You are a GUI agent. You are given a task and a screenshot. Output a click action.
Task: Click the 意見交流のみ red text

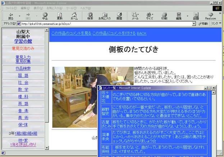pyautogui.click(x=23, y=49)
